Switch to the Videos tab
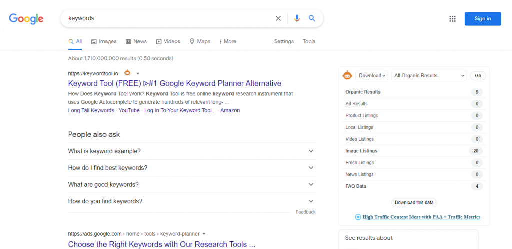512x249 pixels. point(168,42)
